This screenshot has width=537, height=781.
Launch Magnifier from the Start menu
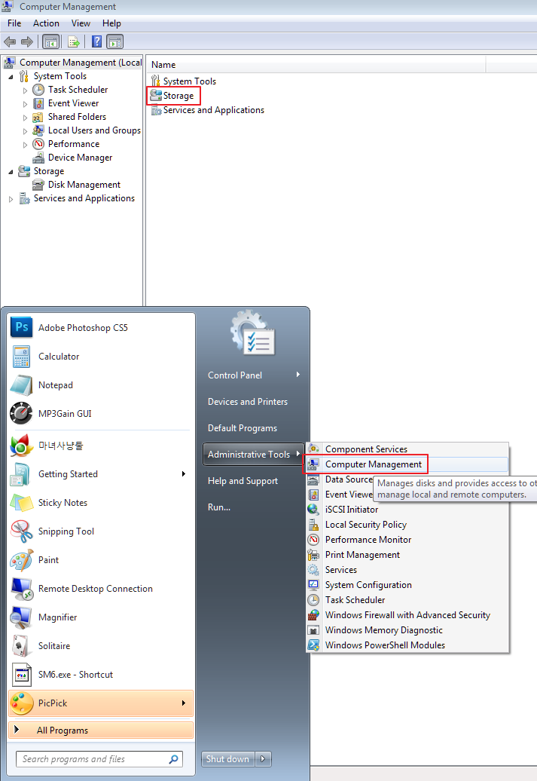tap(101, 617)
